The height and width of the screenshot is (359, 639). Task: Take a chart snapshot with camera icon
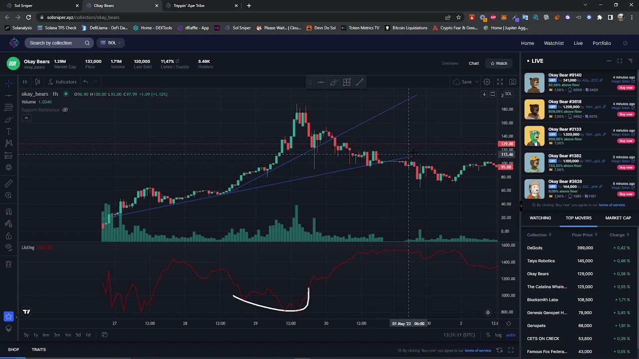click(513, 82)
